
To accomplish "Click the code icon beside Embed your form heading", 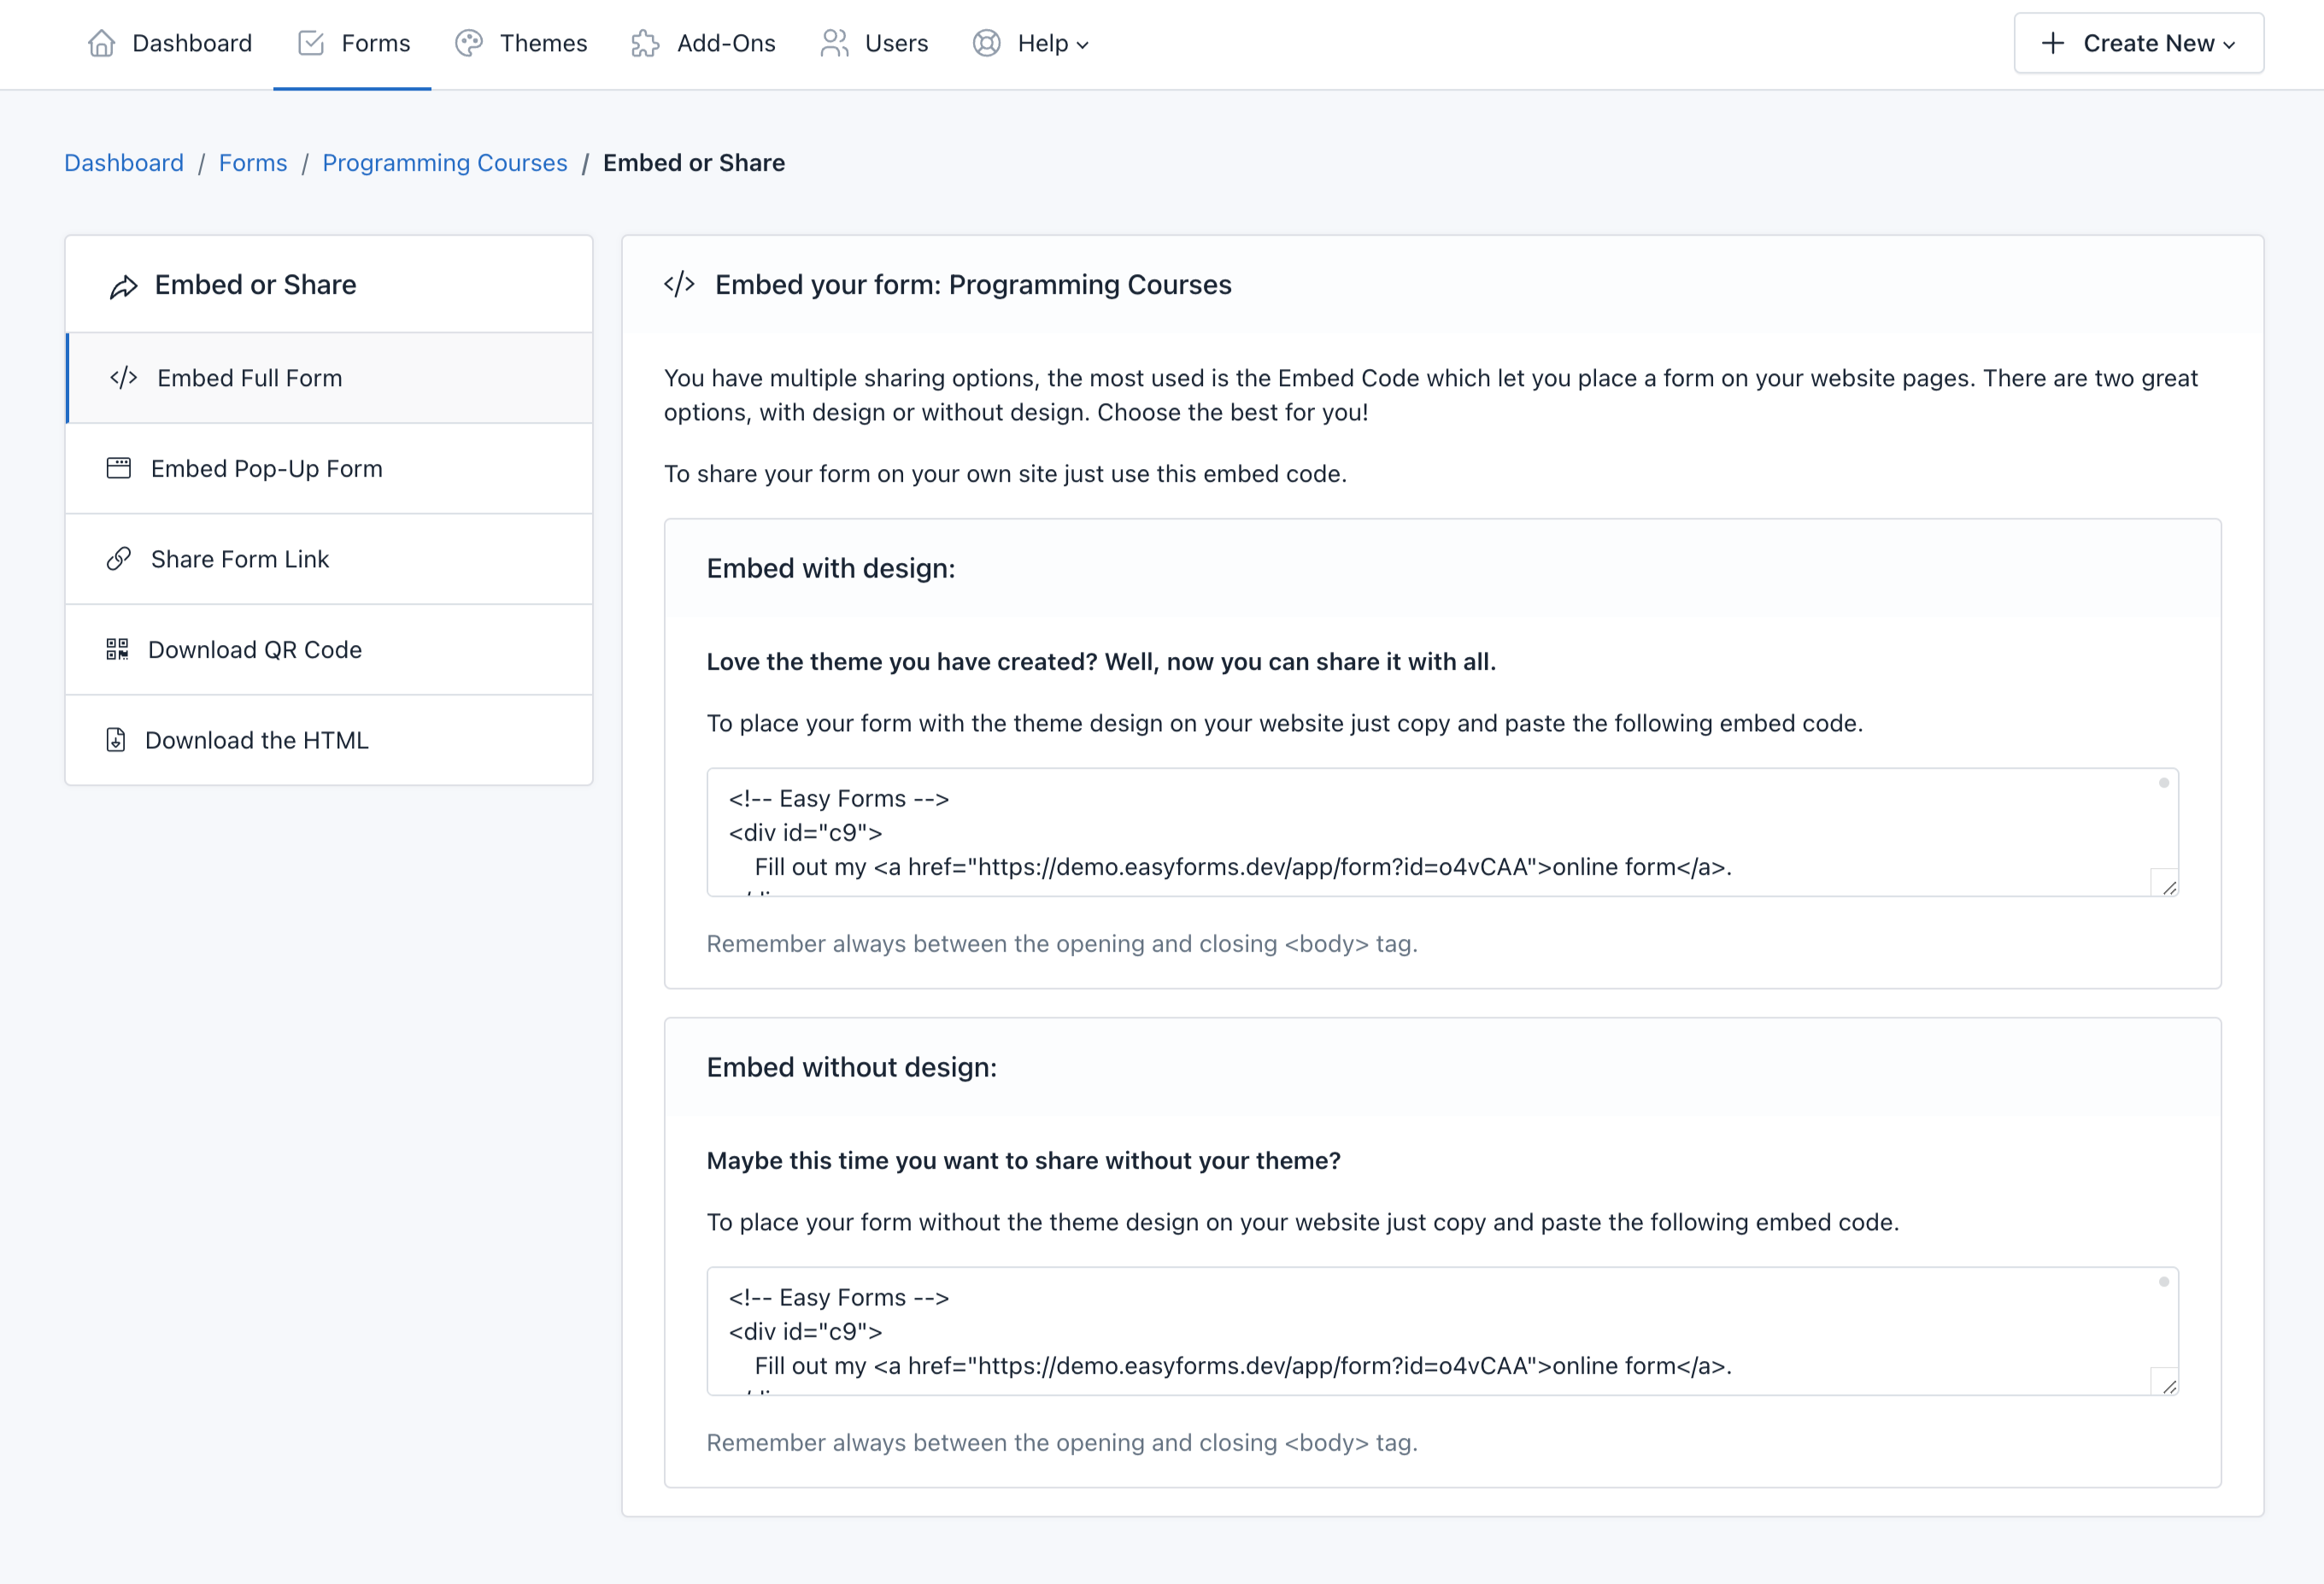I will click(680, 283).
